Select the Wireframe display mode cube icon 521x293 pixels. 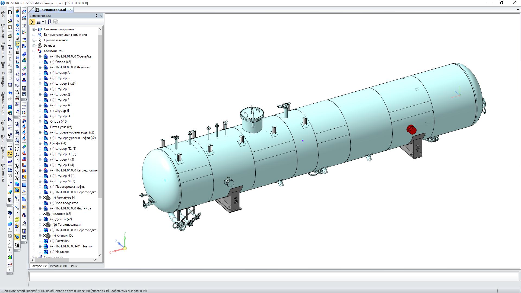pos(17,166)
